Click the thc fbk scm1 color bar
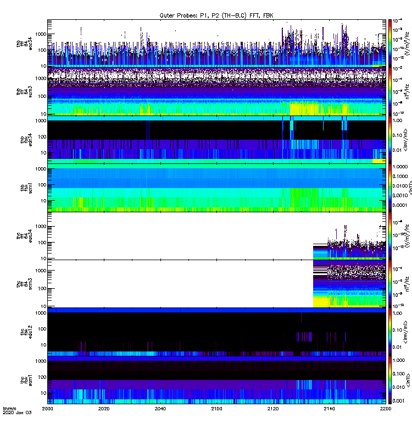Image resolution: width=412 pixels, height=440 pixels. tap(389, 380)
